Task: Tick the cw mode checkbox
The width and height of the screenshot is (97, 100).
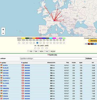Action: 35,48
